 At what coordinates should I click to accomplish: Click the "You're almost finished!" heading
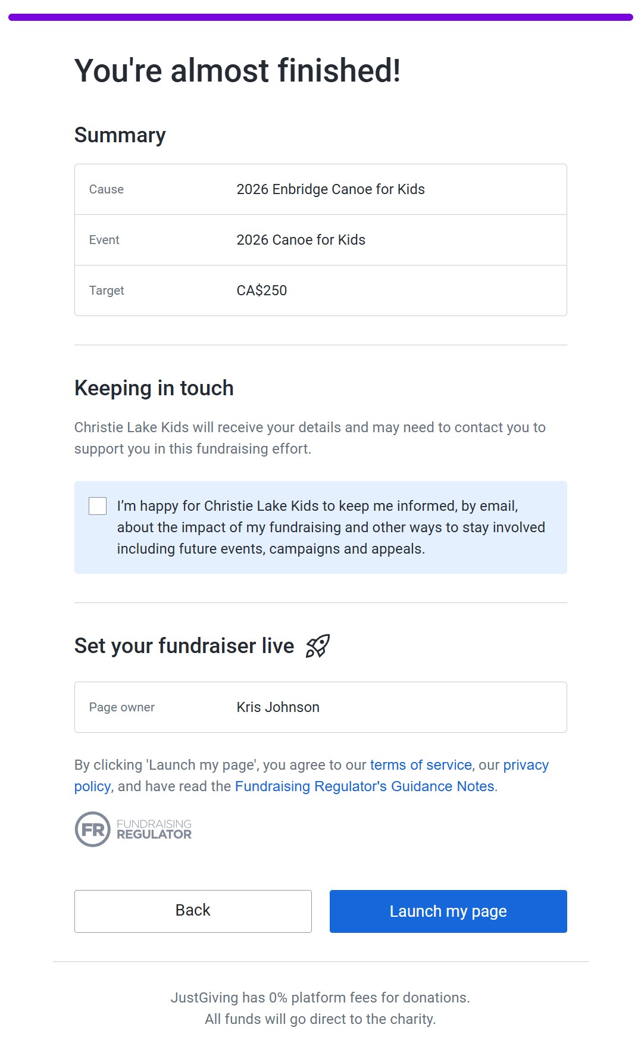237,70
